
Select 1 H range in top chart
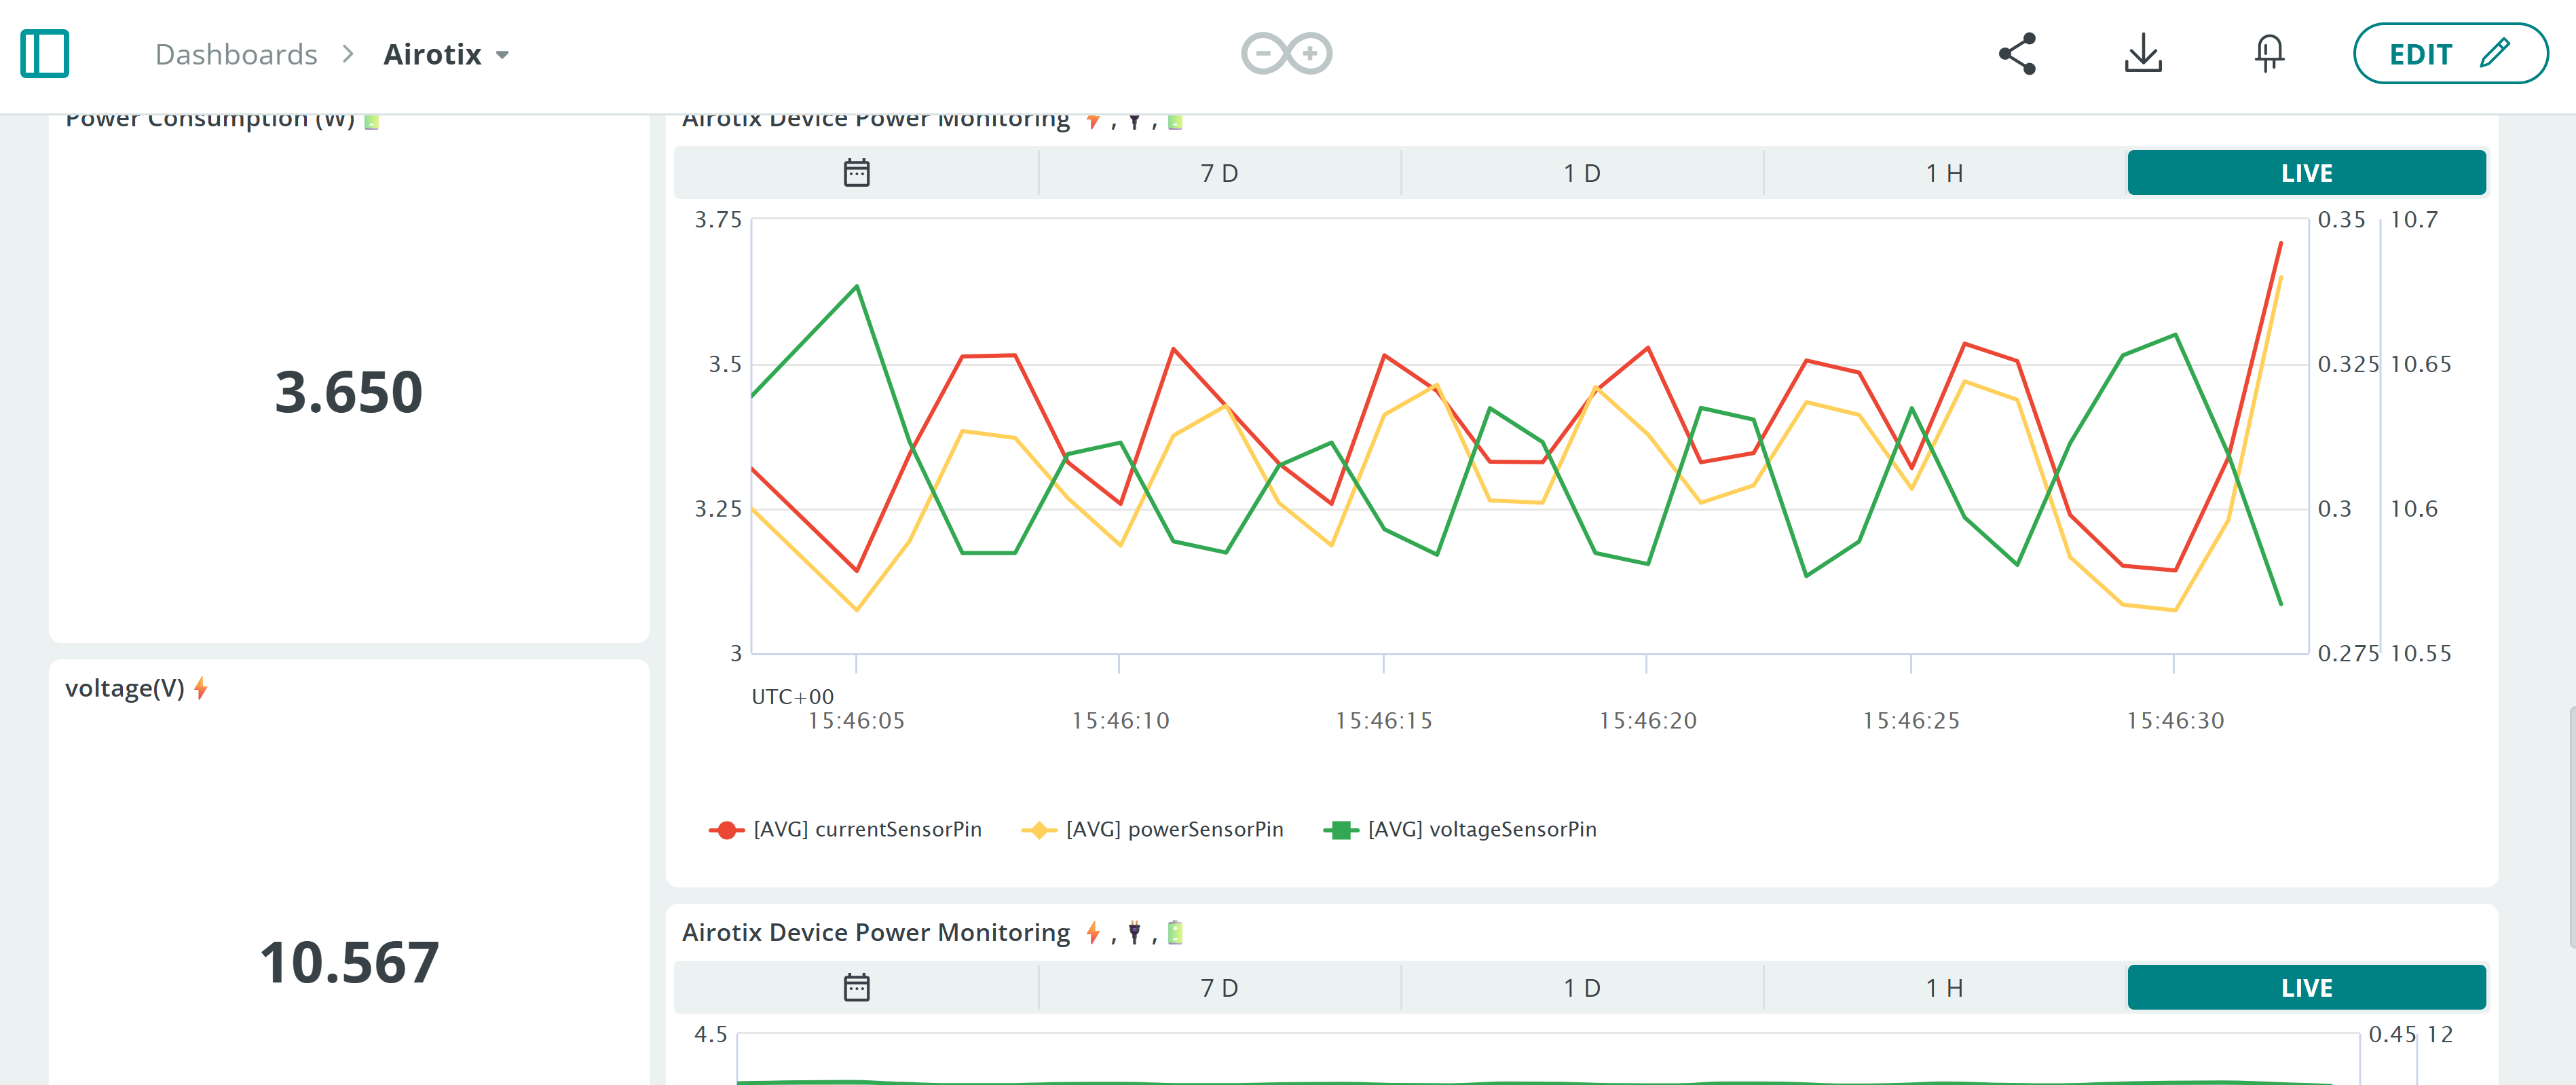[1944, 173]
